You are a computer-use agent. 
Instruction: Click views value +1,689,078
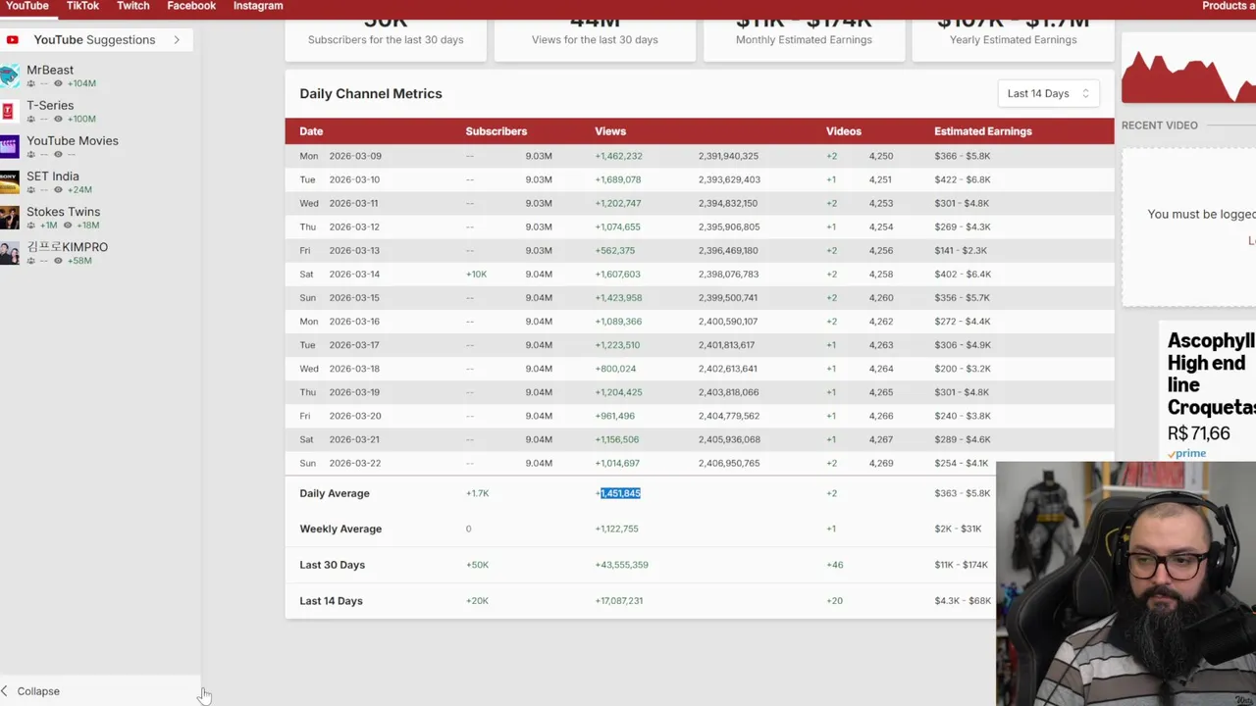click(x=618, y=179)
